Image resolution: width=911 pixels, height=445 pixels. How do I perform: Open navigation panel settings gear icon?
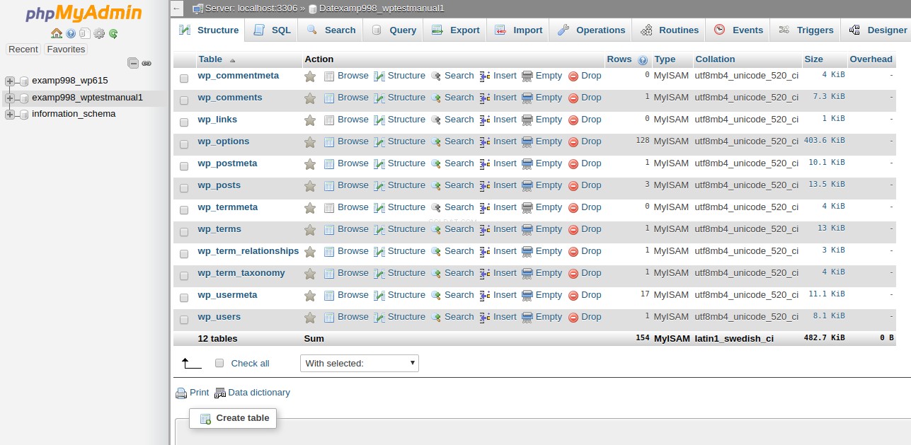pyautogui.click(x=99, y=33)
